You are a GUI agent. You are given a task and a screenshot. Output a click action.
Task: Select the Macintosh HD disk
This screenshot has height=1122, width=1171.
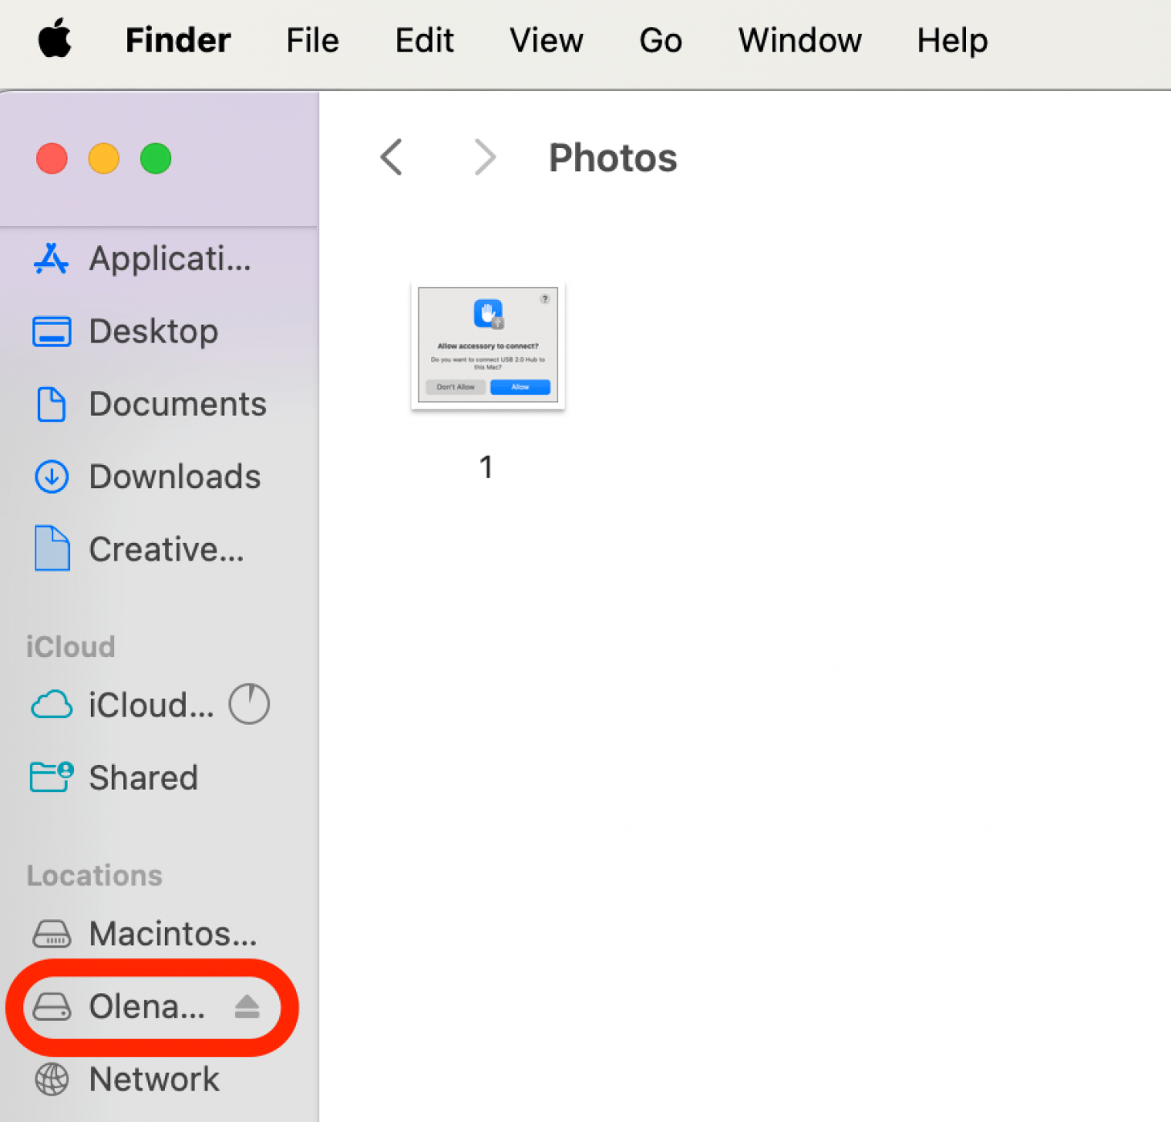tap(172, 934)
